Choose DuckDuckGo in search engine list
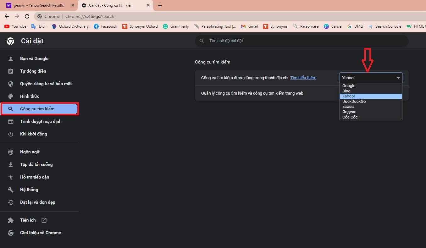 (371, 102)
